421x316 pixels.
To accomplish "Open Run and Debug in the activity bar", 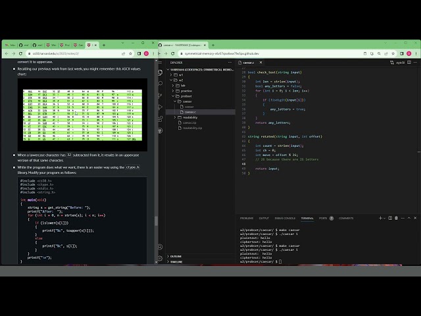I will click(x=161, y=107).
